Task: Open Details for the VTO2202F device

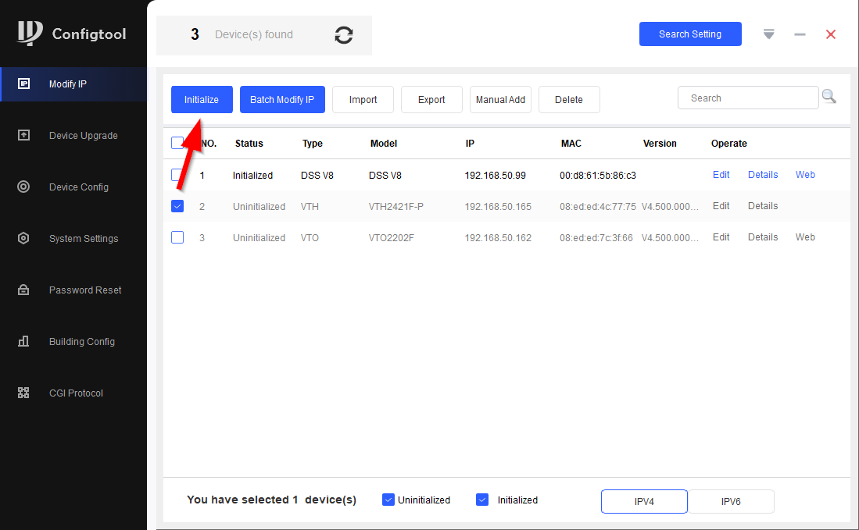Action: 762,237
